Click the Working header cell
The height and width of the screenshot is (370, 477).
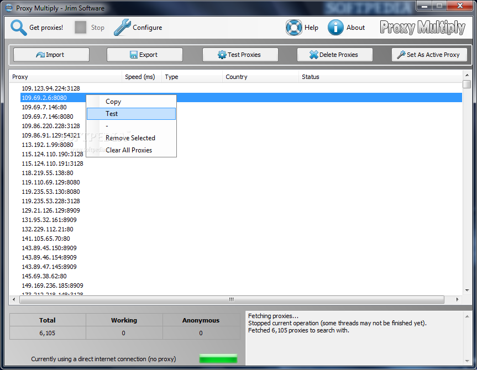(x=124, y=320)
